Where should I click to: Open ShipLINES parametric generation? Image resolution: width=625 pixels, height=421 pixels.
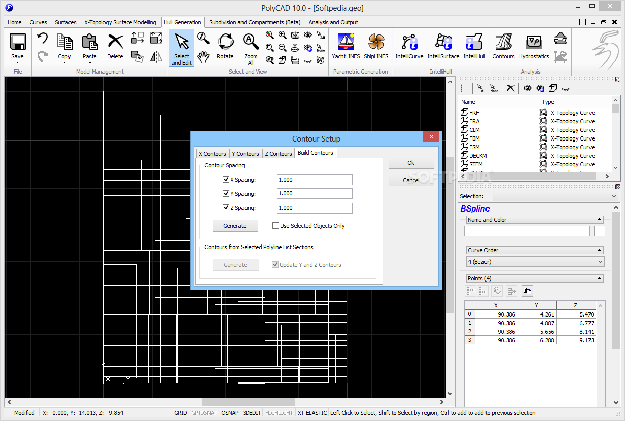[376, 42]
